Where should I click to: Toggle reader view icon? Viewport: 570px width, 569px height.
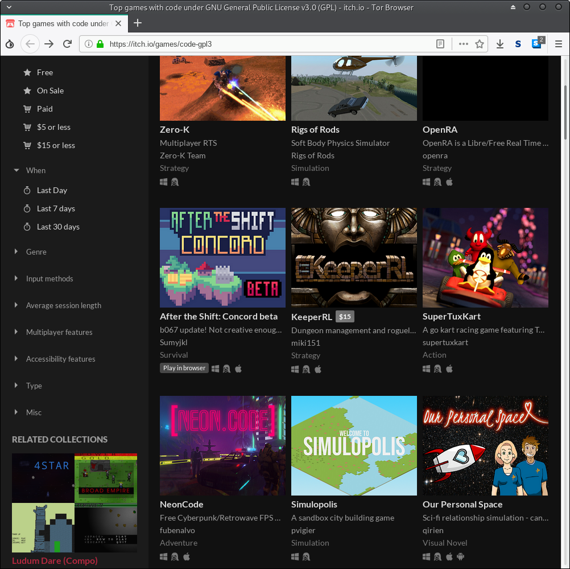[440, 44]
